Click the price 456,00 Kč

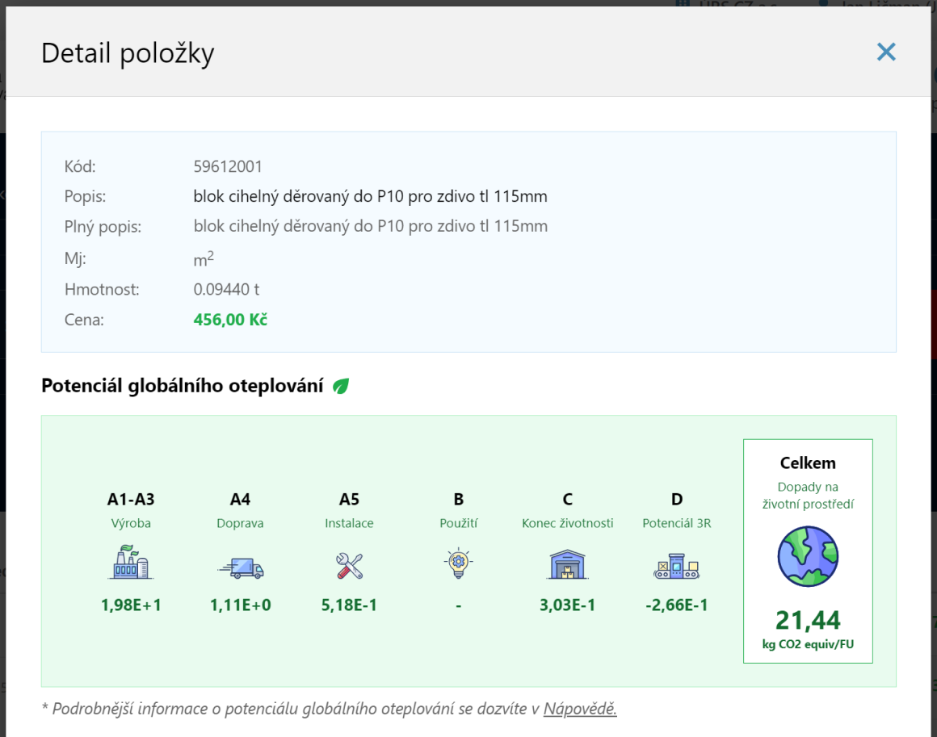tap(230, 320)
